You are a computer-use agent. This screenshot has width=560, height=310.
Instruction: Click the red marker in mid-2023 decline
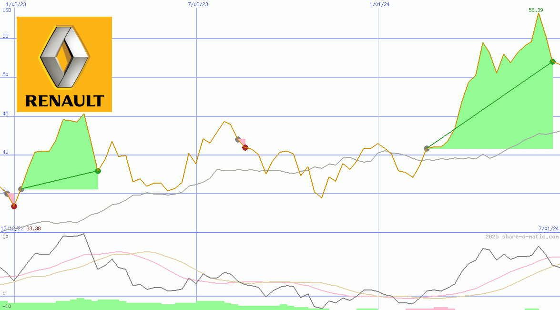(245, 147)
